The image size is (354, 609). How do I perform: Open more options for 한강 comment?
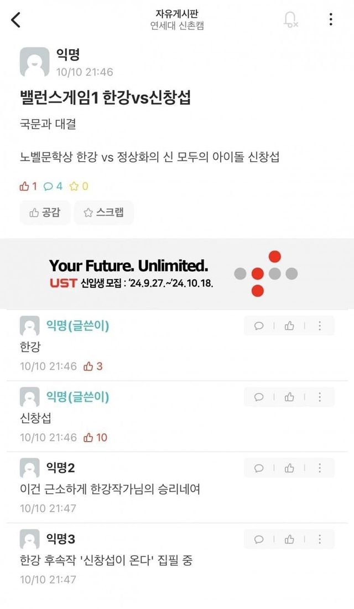pos(320,326)
